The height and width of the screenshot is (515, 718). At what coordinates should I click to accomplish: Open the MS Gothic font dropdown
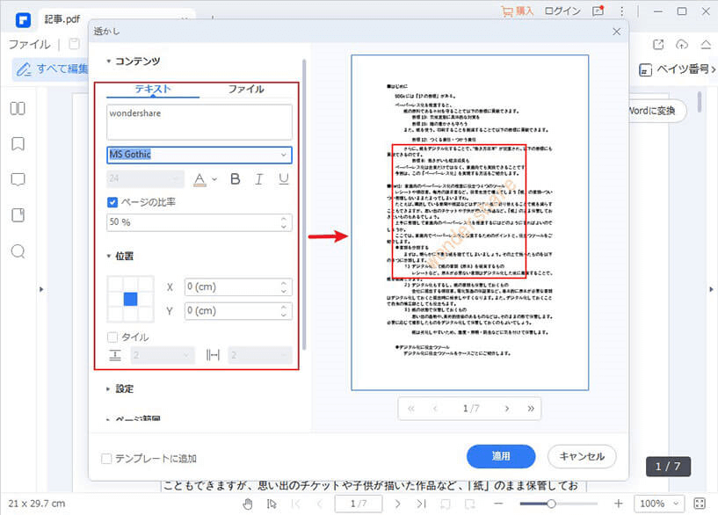[199, 155]
